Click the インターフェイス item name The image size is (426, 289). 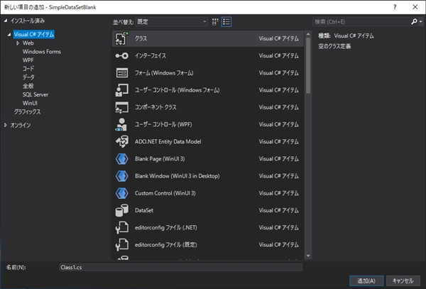pyautogui.click(x=151, y=55)
